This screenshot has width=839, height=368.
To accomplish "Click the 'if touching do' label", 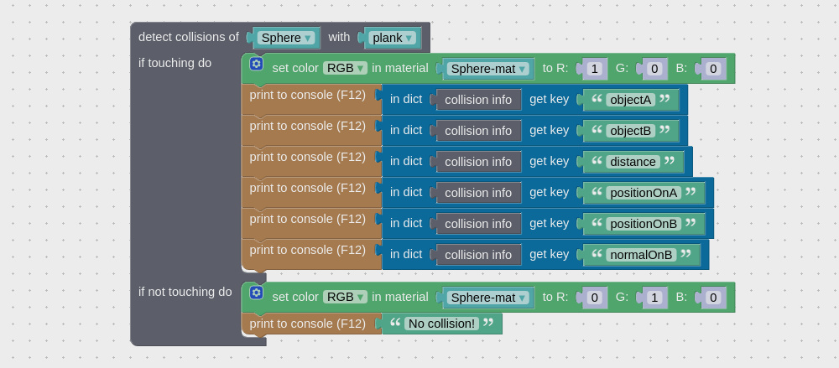I will pos(175,63).
